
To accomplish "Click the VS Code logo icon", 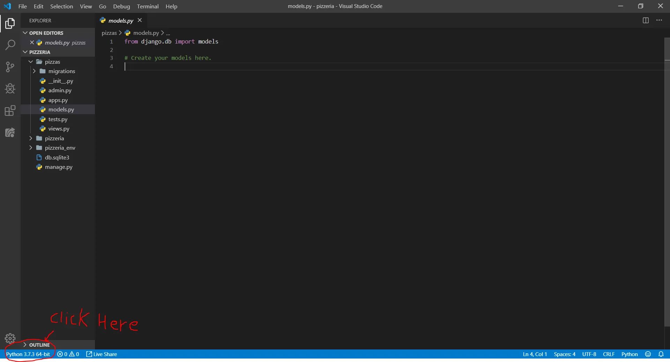I will click(7, 6).
